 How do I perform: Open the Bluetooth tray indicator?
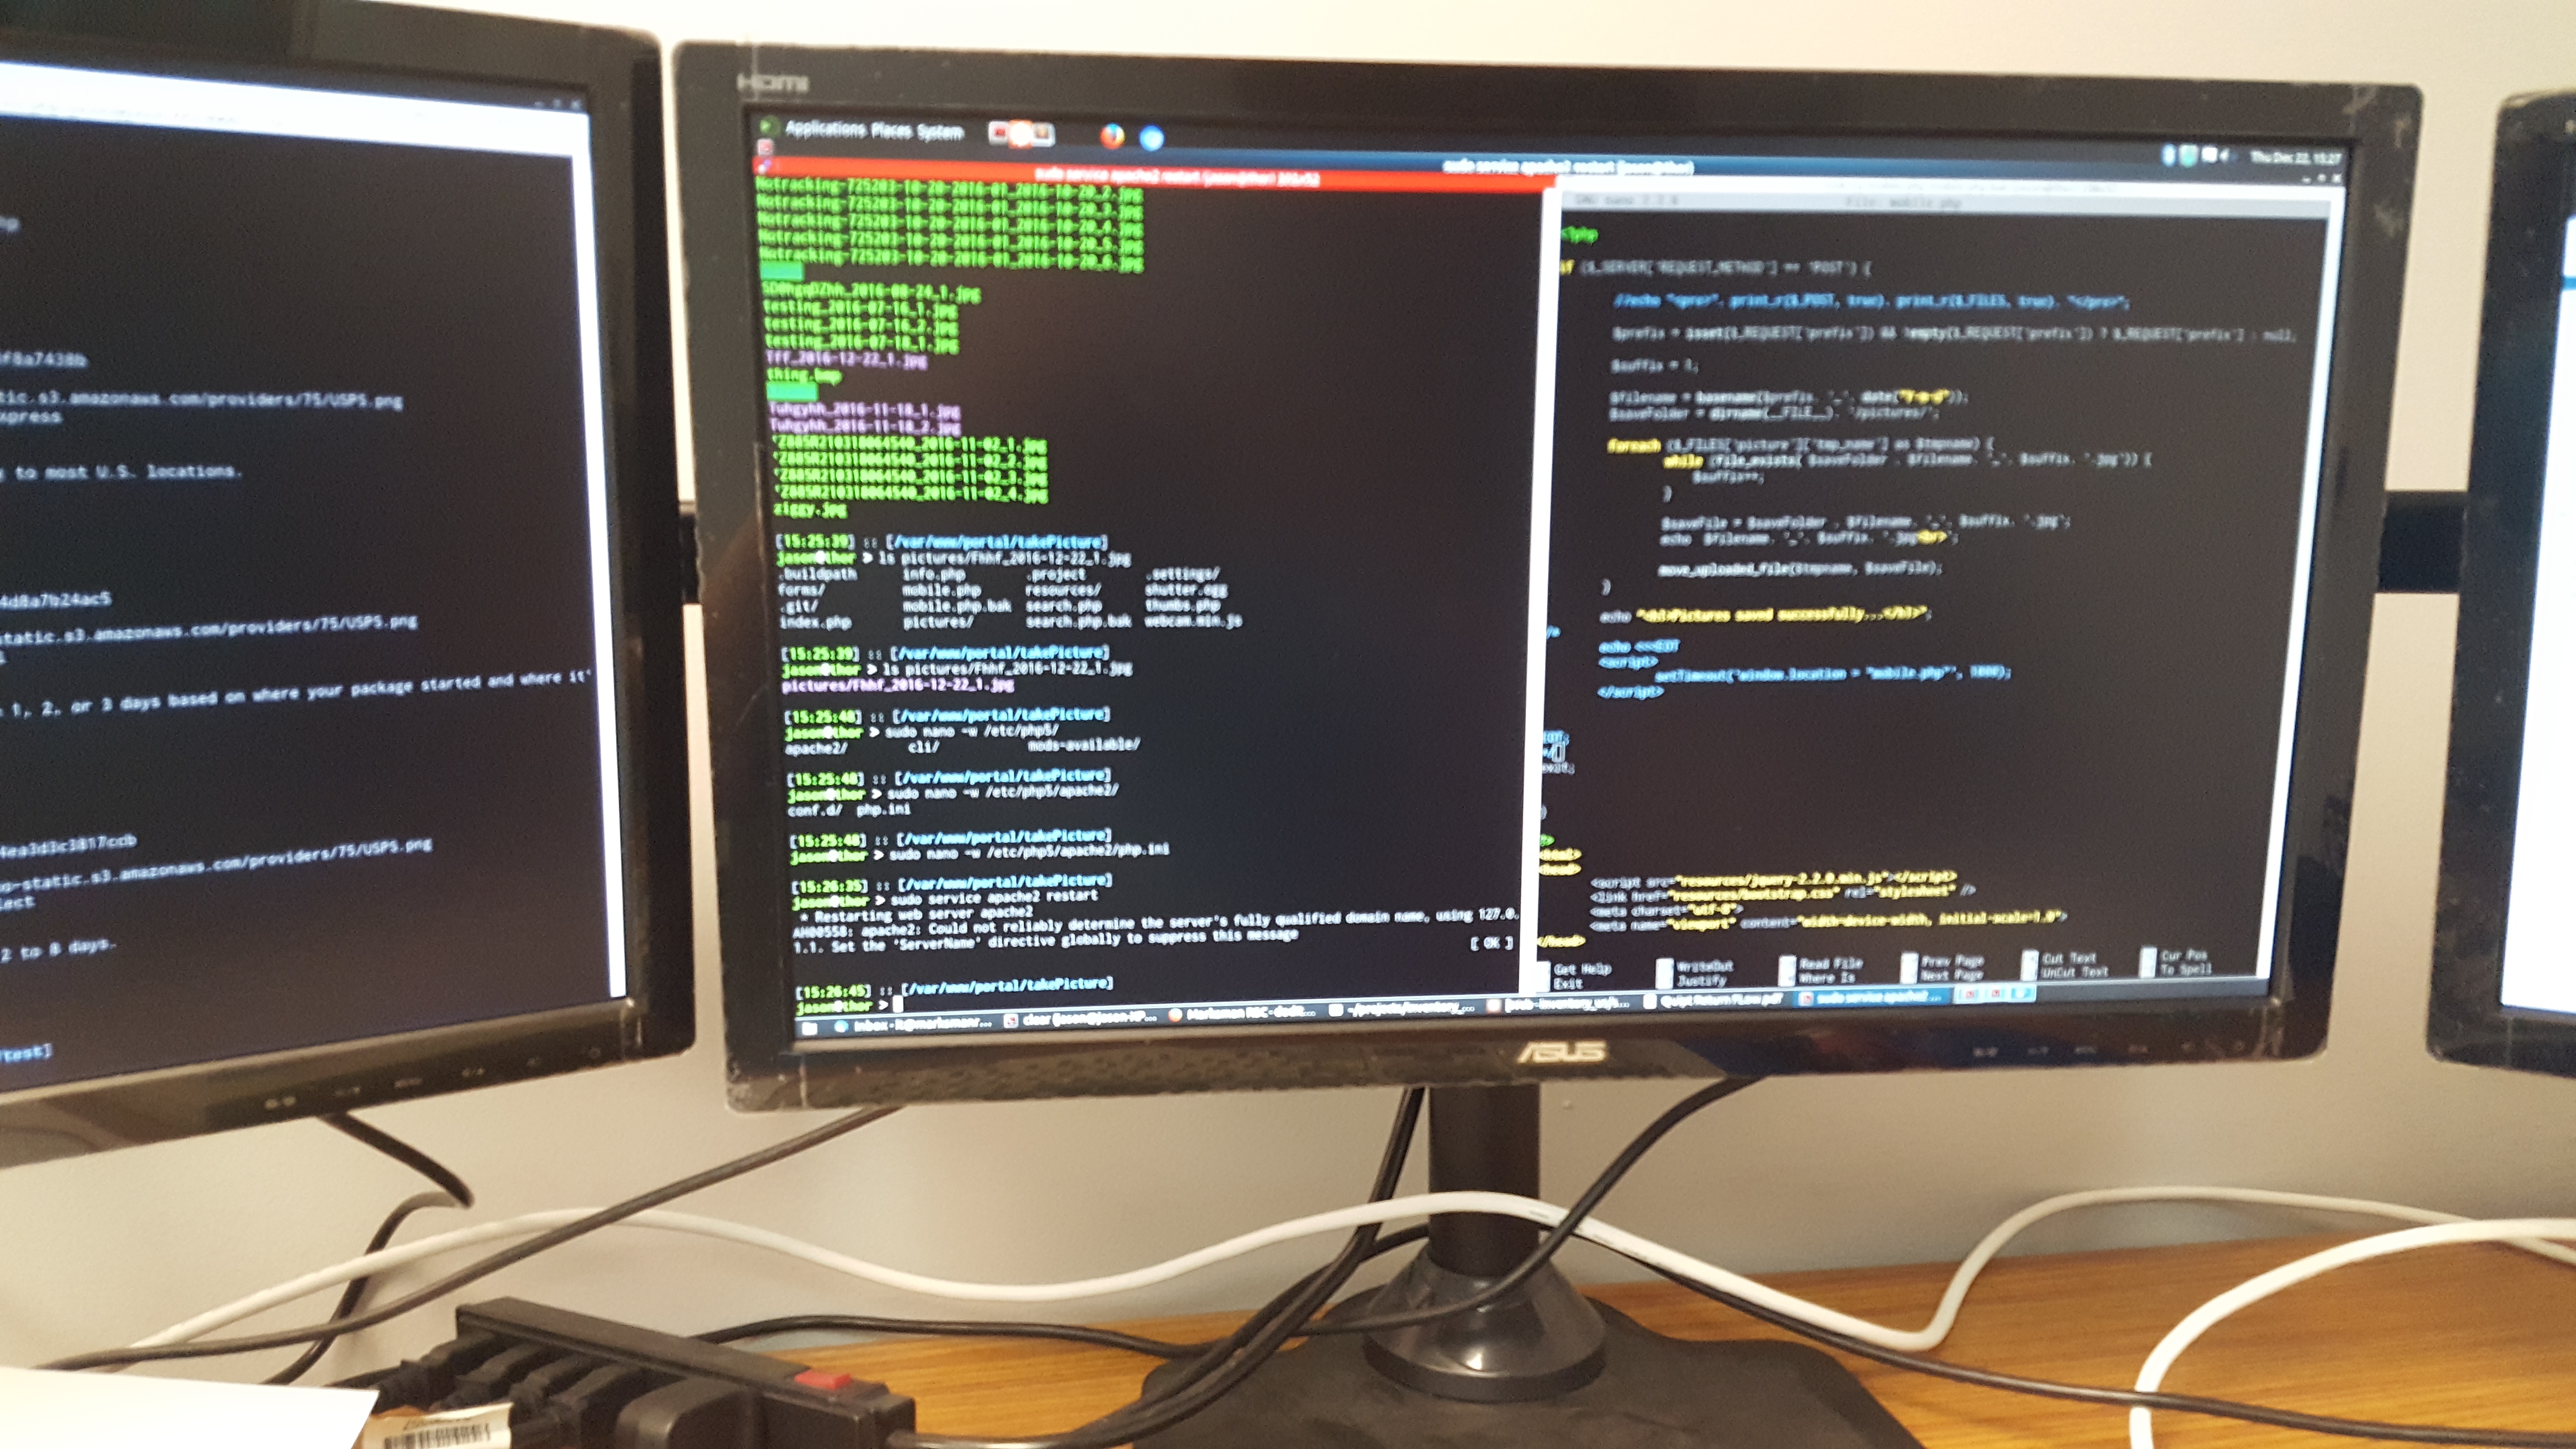tap(2168, 155)
